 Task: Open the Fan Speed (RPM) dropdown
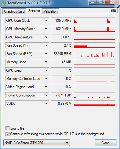tap(46, 54)
